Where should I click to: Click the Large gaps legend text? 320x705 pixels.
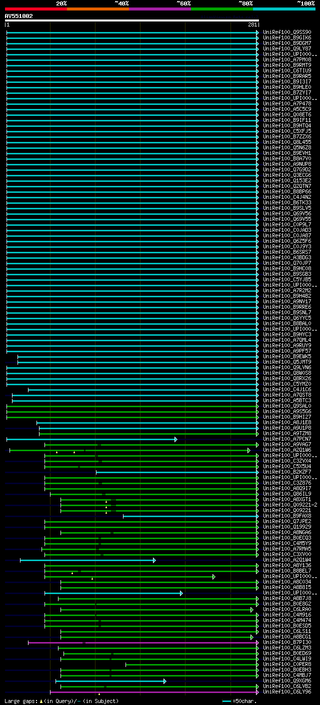(x=62, y=701)
